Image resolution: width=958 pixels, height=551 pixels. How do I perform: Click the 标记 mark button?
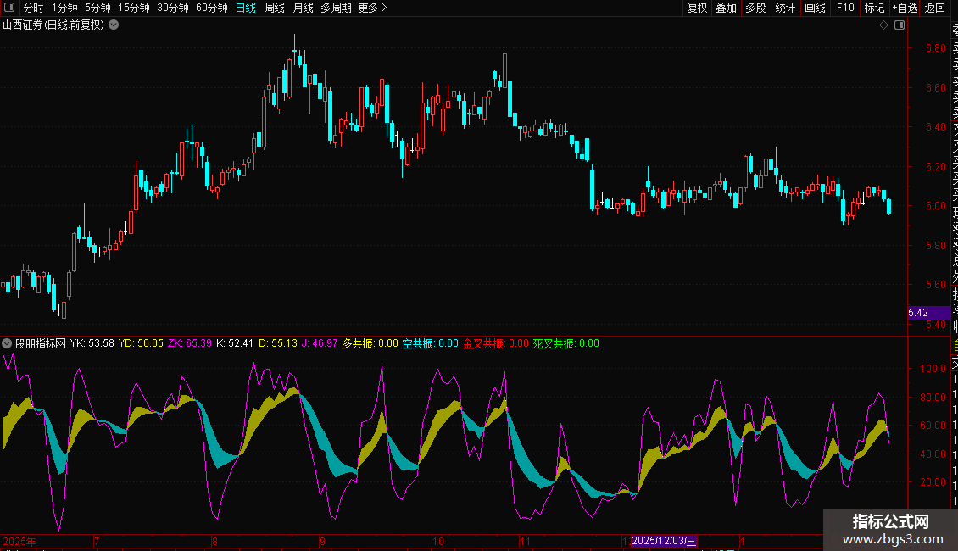874,8
